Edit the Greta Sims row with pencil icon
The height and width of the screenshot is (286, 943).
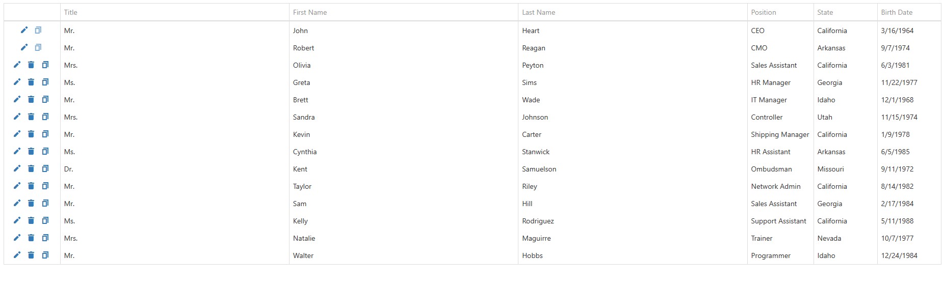tap(17, 82)
